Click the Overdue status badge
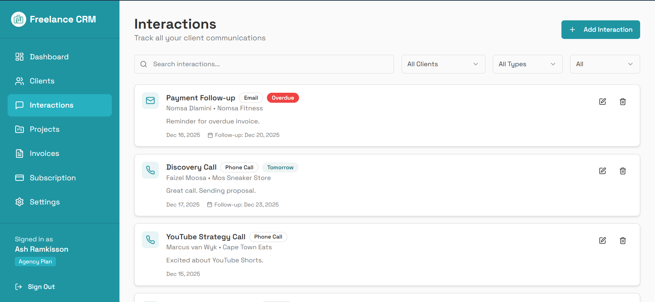Screen dimensions: 655x302 click(x=283, y=98)
